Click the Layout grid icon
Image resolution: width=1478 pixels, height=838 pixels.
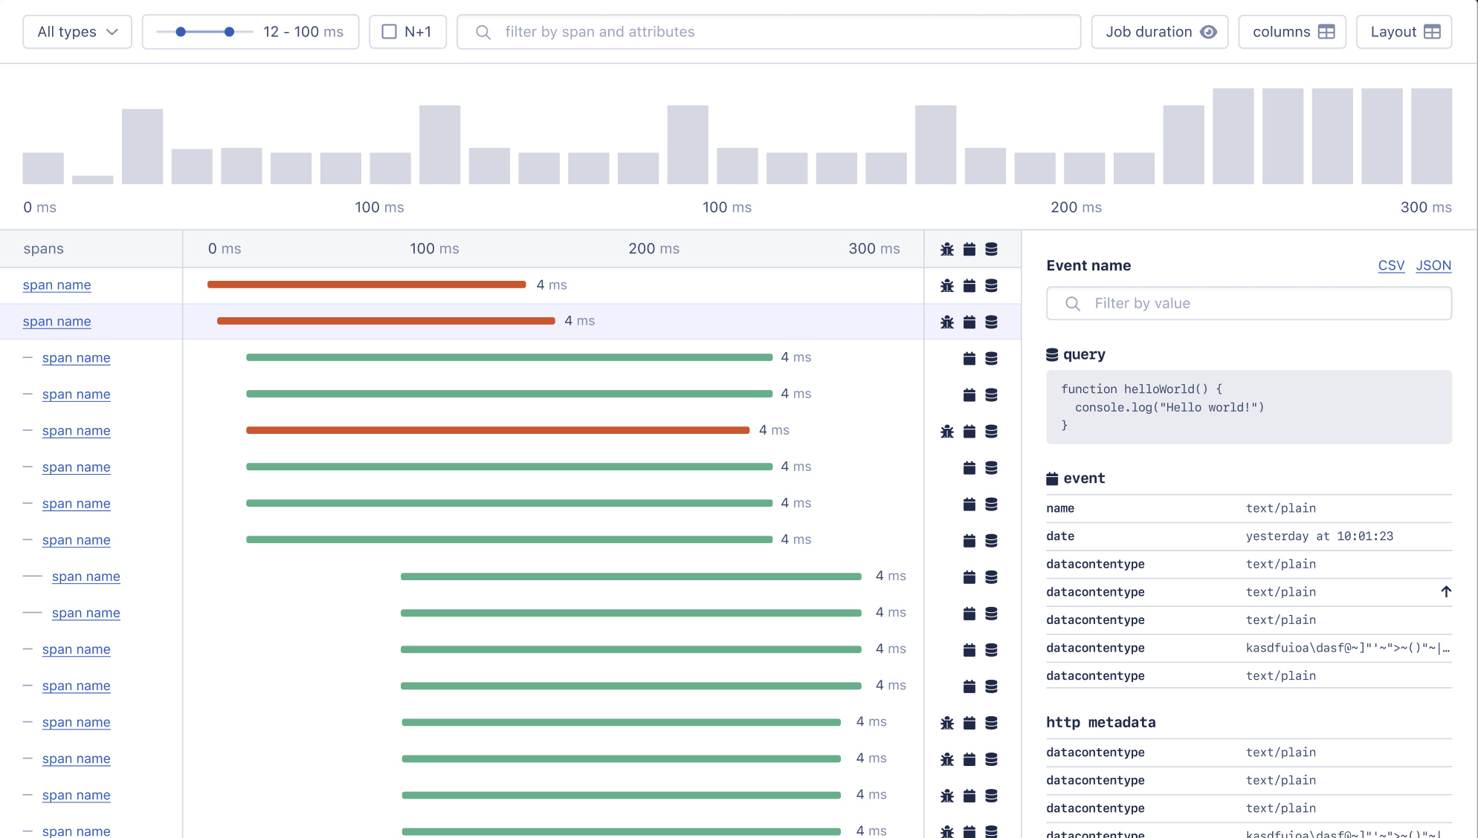point(1432,32)
